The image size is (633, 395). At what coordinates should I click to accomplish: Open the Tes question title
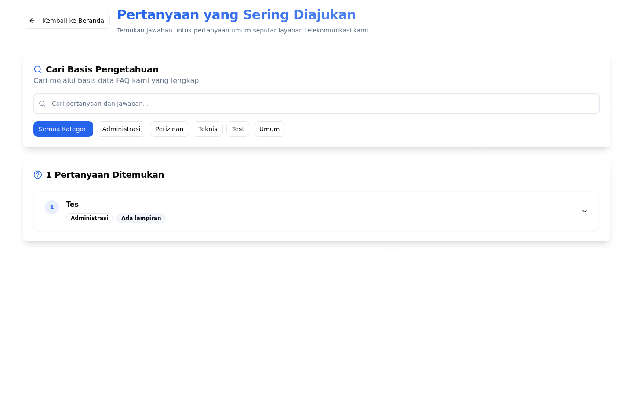(72, 204)
